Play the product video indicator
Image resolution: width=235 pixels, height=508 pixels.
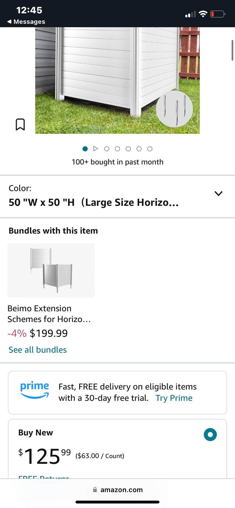tap(96, 149)
